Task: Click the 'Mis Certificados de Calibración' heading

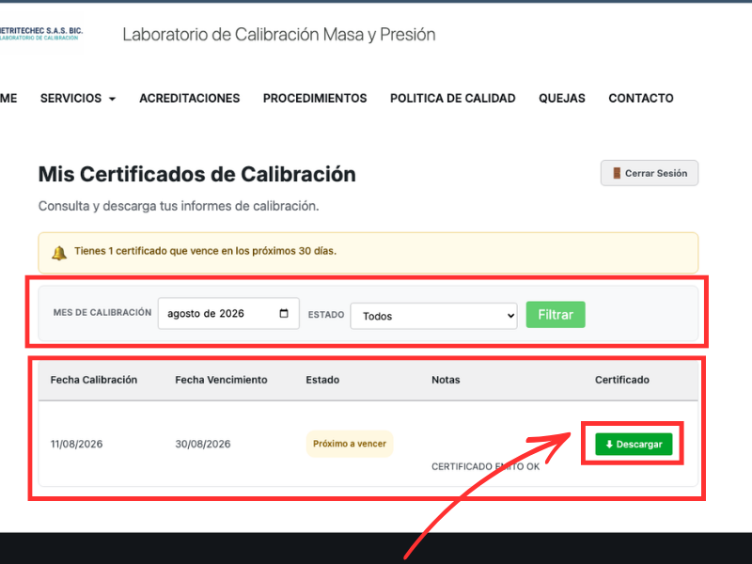Action: click(197, 175)
